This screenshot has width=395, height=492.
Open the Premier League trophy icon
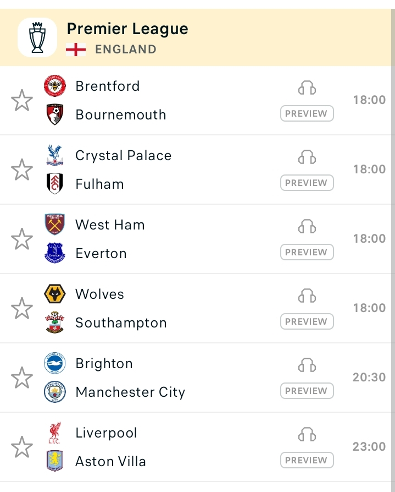[x=37, y=37]
